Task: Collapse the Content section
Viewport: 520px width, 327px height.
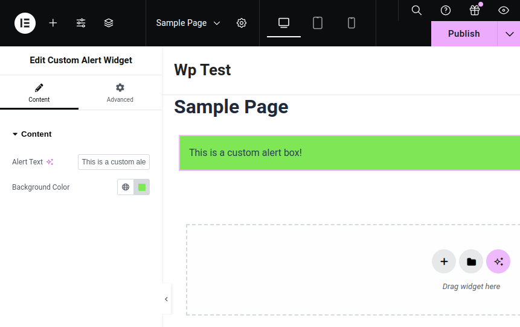Action: click(x=32, y=134)
